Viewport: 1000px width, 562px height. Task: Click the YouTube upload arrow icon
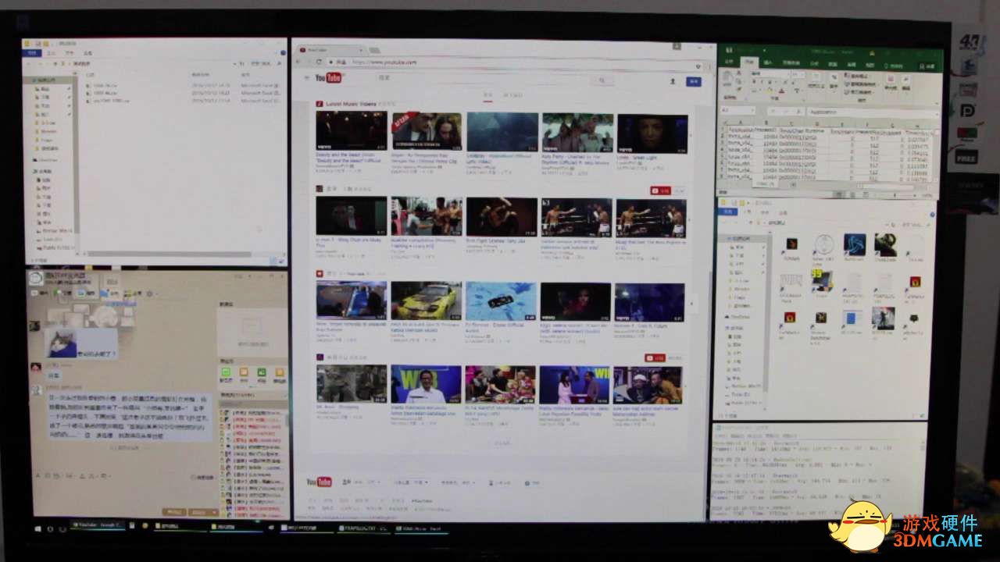click(673, 80)
